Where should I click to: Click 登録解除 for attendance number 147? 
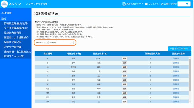pyautogui.click(x=176, y=93)
